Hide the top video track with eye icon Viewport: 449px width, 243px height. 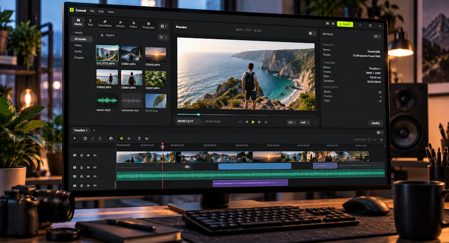point(88,155)
